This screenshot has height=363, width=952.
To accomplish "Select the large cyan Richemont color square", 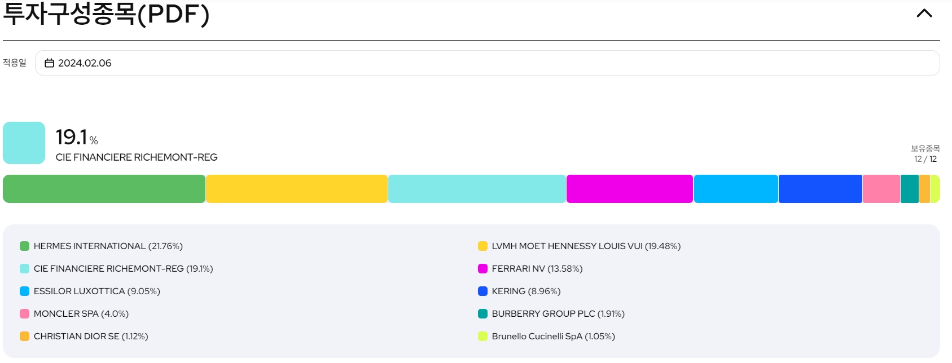I will click(24, 143).
